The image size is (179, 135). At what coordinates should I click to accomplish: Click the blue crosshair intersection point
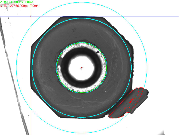[31, 16]
